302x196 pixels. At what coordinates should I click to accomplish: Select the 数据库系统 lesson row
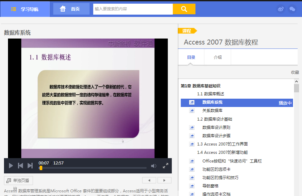coord(237,103)
